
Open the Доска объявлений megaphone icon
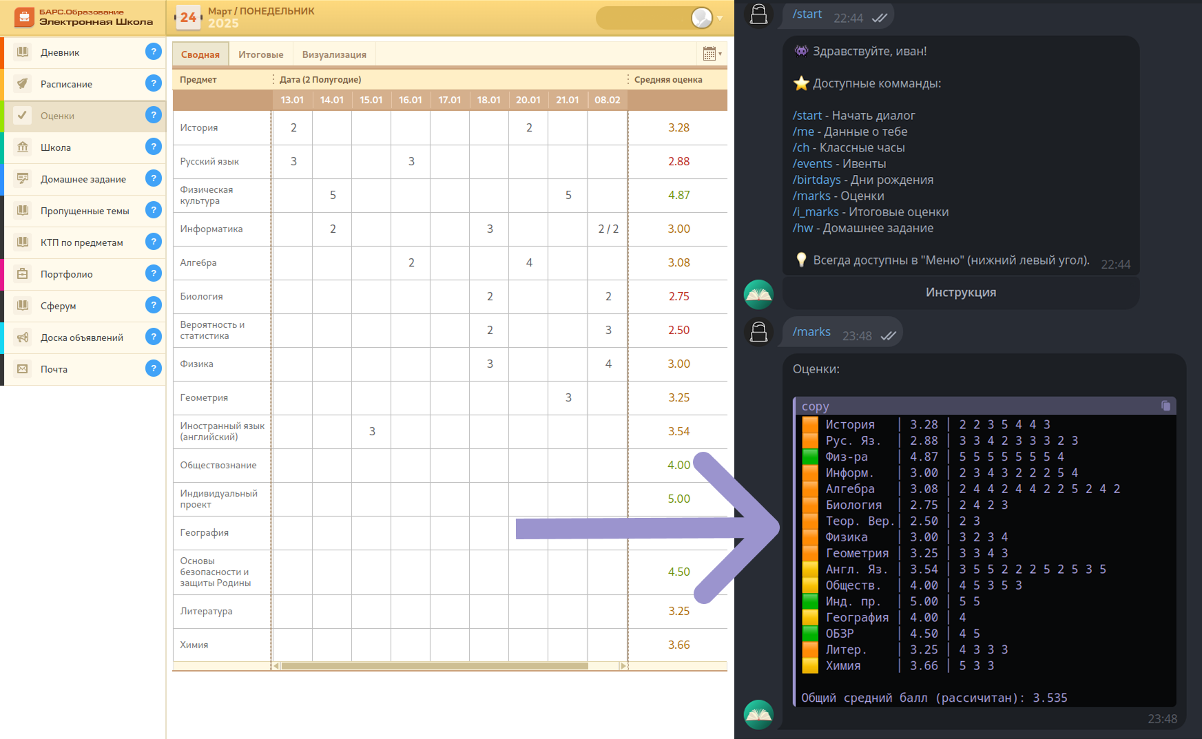pos(23,337)
